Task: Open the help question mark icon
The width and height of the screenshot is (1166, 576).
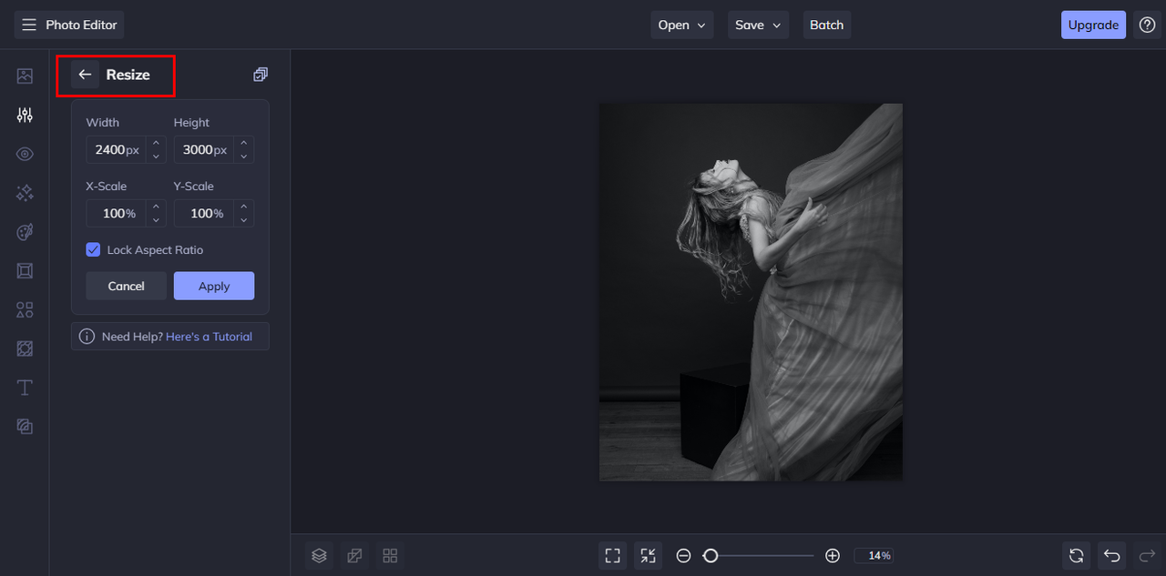Action: (1147, 25)
